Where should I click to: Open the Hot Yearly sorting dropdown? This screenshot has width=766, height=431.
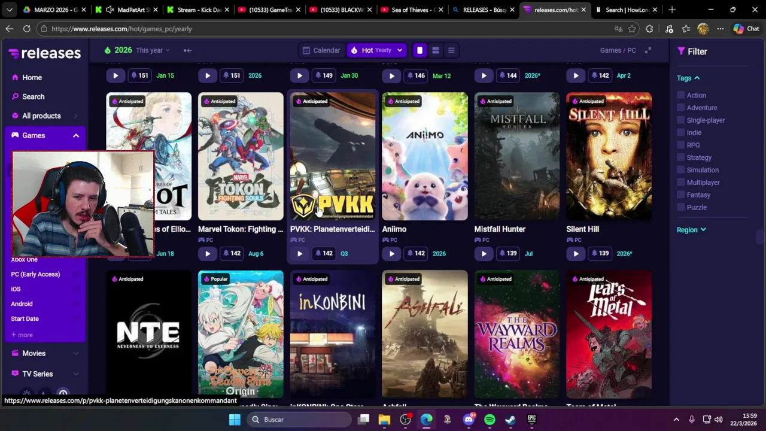[376, 50]
